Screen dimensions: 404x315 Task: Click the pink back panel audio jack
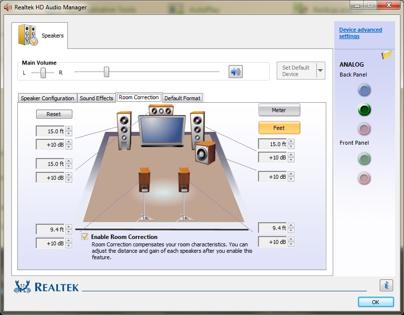[364, 129]
